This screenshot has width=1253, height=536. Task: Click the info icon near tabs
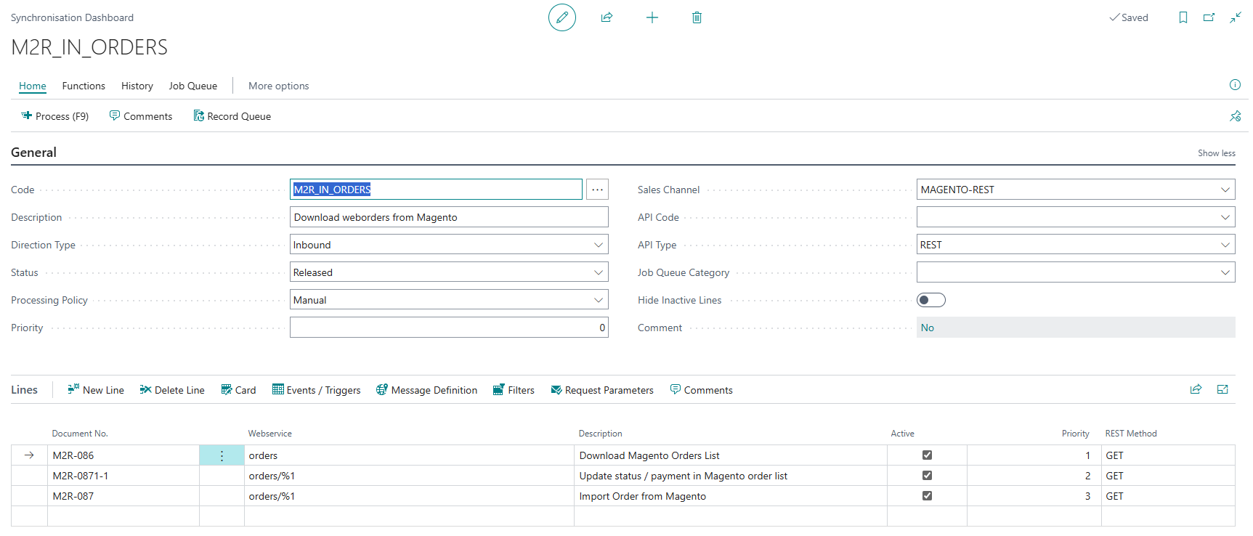(x=1235, y=85)
